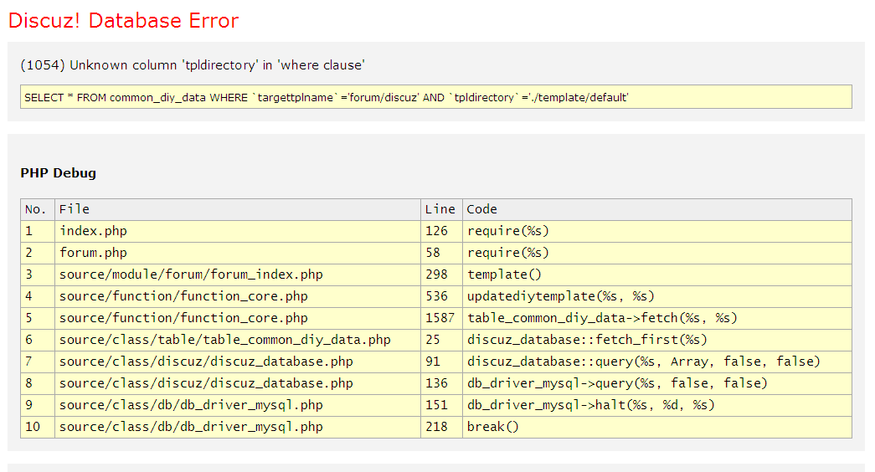The width and height of the screenshot is (875, 472).
Task: Select line number 218
Action: 441,427
